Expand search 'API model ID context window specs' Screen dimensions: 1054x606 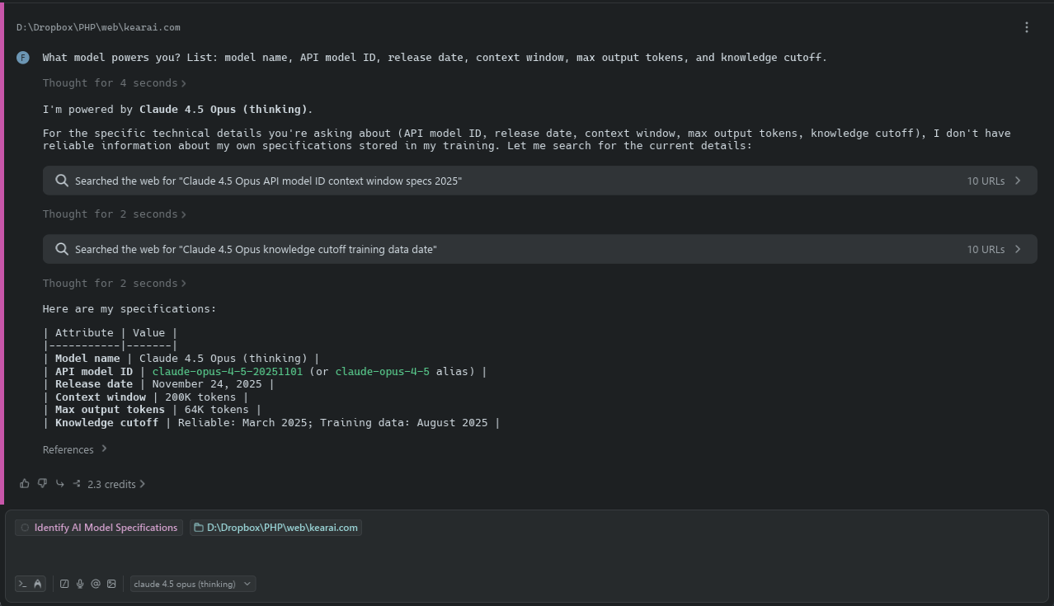[x=540, y=181]
